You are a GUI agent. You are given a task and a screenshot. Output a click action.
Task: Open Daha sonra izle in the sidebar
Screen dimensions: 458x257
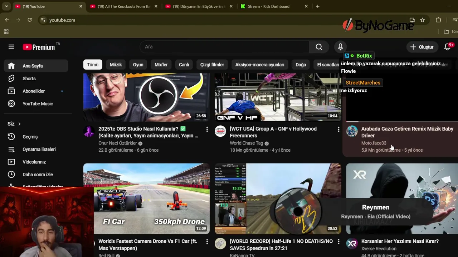coord(36,175)
